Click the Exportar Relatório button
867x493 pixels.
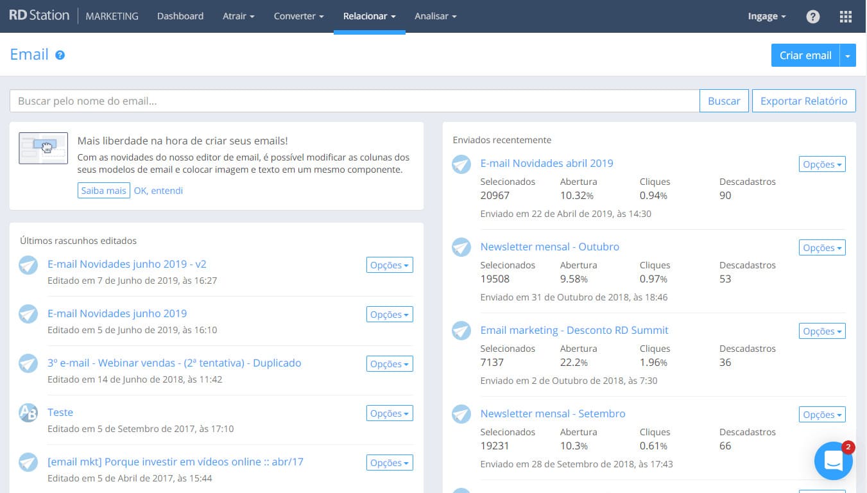point(803,101)
